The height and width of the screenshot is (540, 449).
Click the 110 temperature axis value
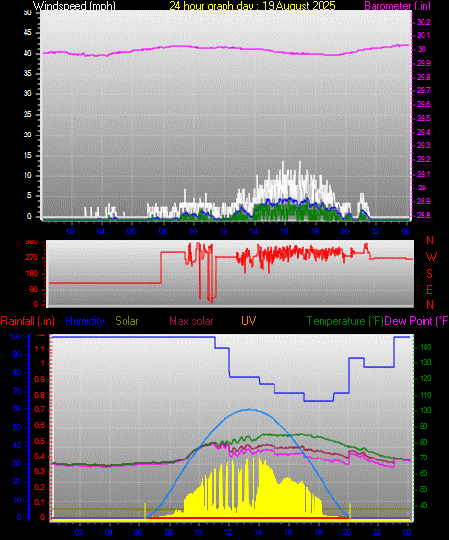[425, 395]
